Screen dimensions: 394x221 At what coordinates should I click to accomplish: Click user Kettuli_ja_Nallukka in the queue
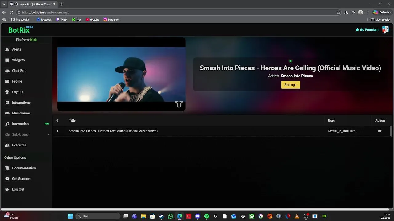pyautogui.click(x=341, y=131)
